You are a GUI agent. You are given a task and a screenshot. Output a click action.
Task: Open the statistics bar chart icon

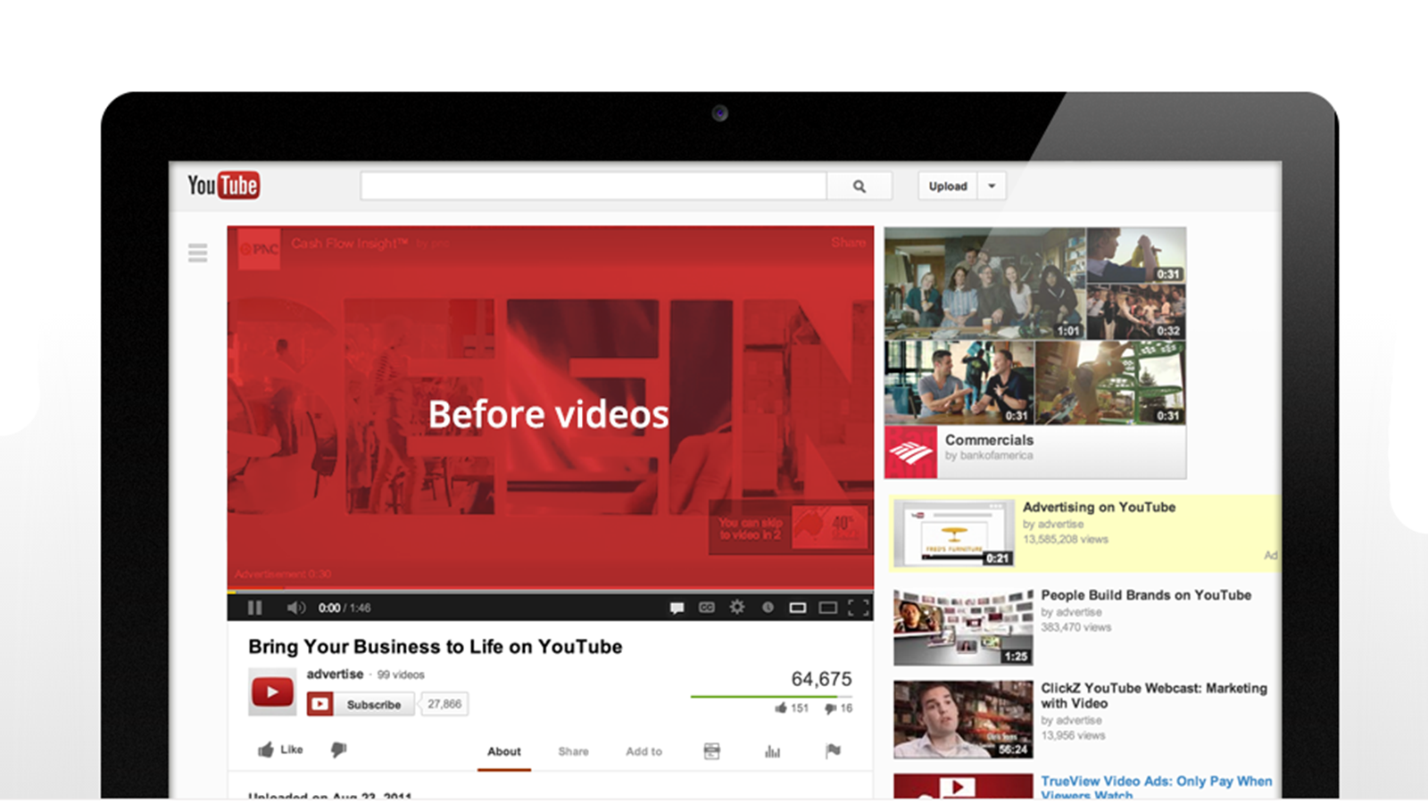tap(772, 751)
